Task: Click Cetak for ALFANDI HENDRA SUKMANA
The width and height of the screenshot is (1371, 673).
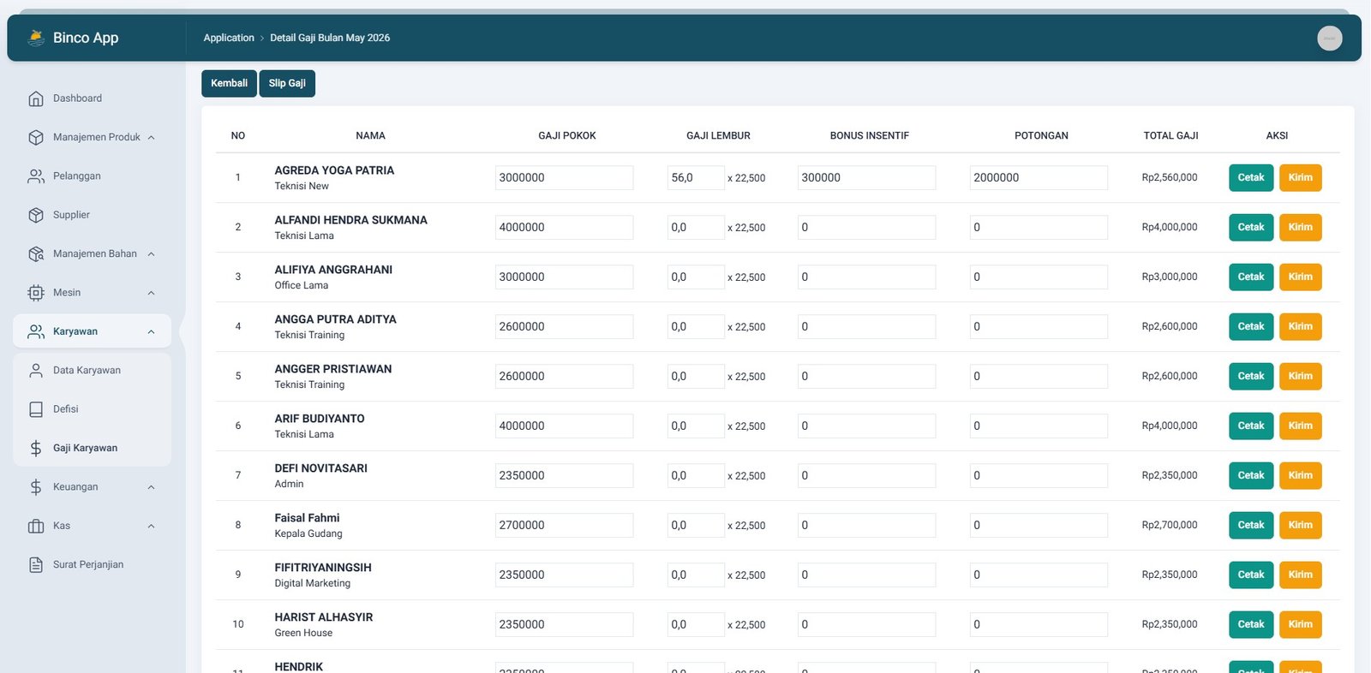Action: point(1251,227)
